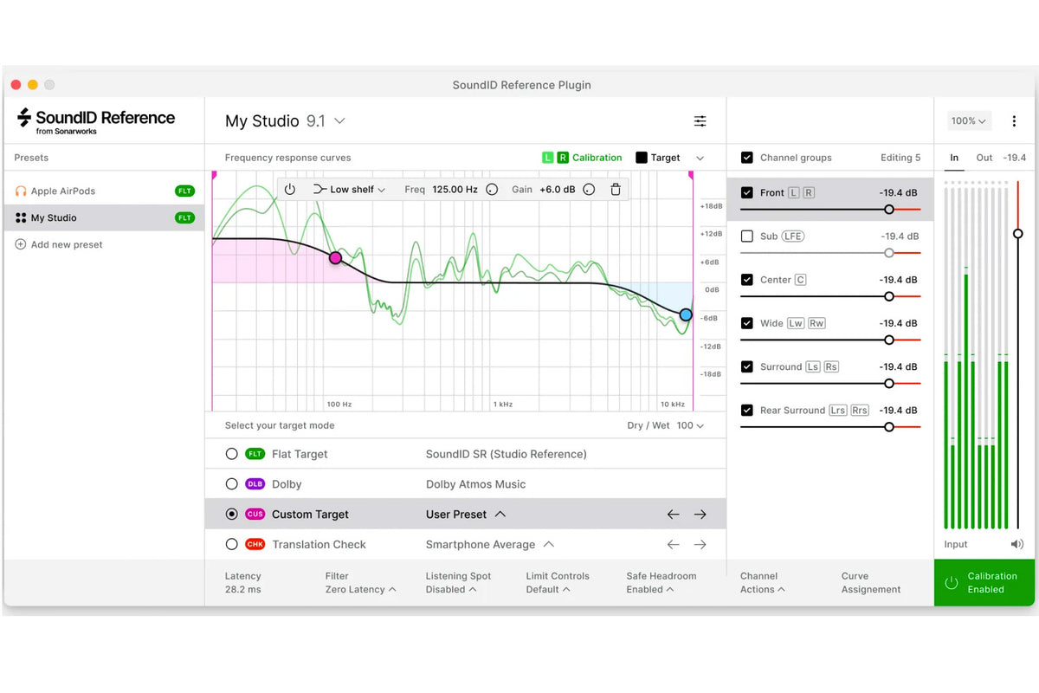This screenshot has width=1039, height=693.
Task: Select the blue high shelf control point
Action: 686,314
